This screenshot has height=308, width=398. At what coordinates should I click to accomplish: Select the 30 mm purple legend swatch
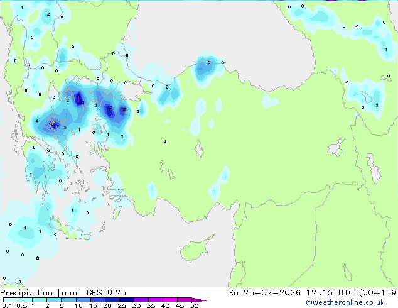(141, 300)
